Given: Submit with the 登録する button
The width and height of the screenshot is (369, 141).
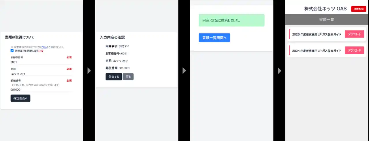Looking at the screenshot, I should tap(114, 77).
